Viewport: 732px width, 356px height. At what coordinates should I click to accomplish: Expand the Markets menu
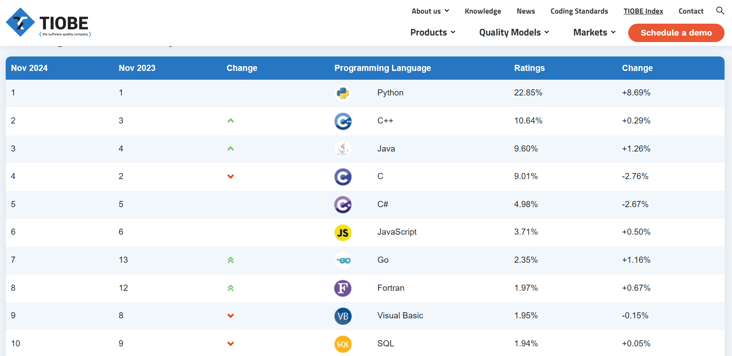(594, 32)
